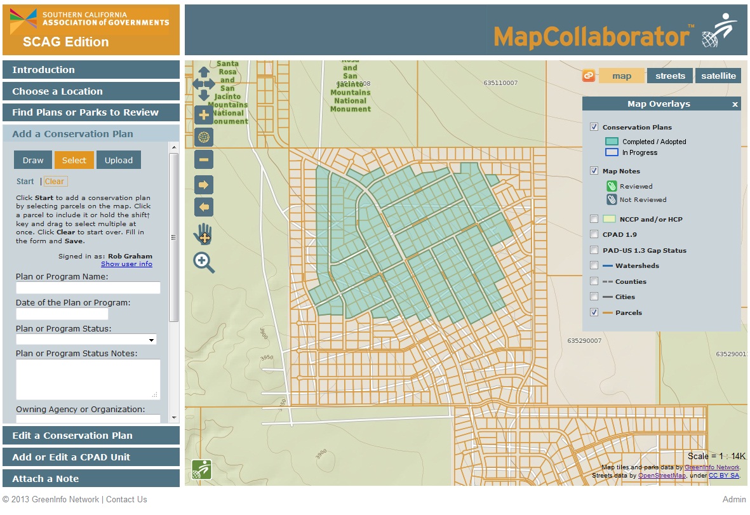Click NCCP and/or HCP yellow swatch
Viewport: 750px width, 515px height.
609,219
